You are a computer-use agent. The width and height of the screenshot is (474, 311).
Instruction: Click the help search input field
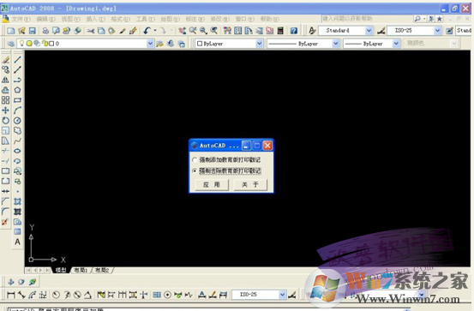366,19
